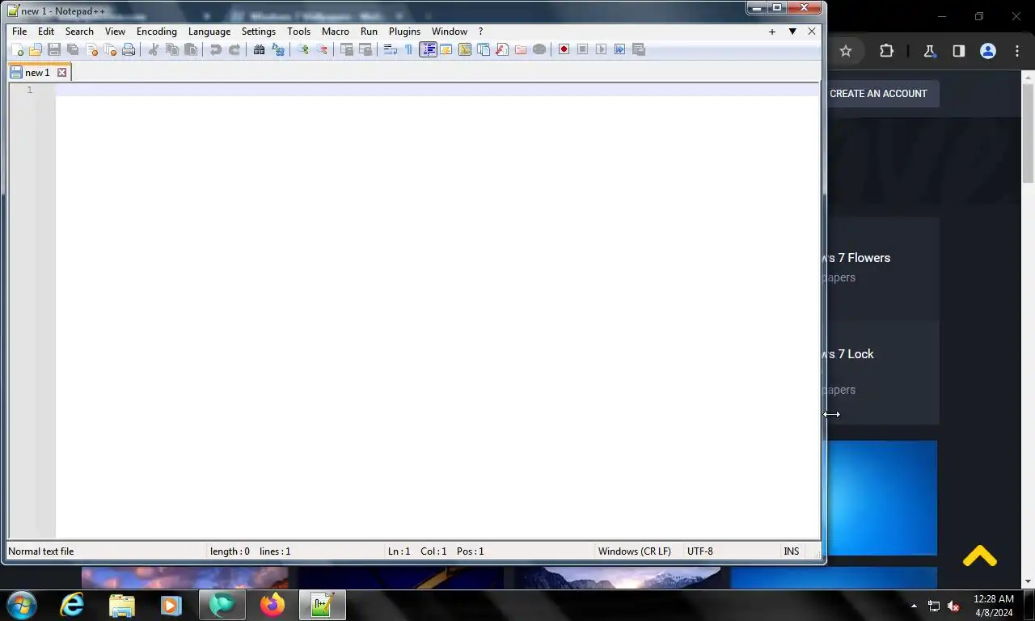Image resolution: width=1035 pixels, height=621 pixels.
Task: Open Firefox from the taskbar
Action: (x=272, y=605)
